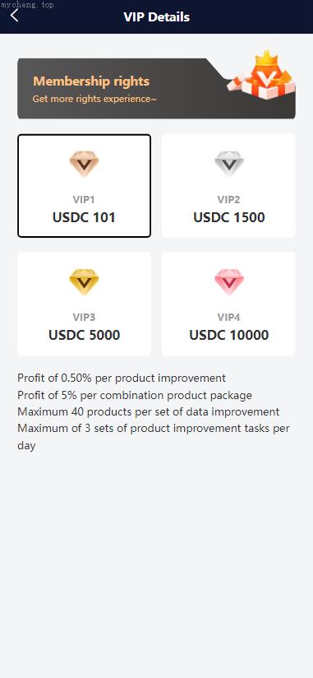Click the USDC 101 price text
This screenshot has height=678, width=313.
84,217
